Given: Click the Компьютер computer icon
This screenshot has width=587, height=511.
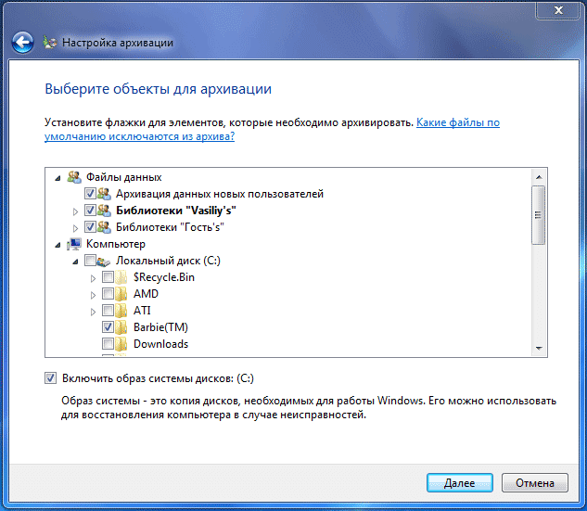Looking at the screenshot, I should [73, 244].
